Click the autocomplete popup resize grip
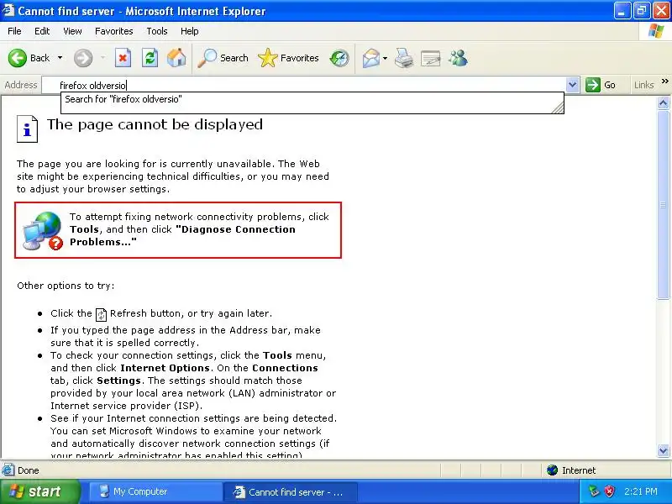The image size is (672, 504). (x=558, y=108)
